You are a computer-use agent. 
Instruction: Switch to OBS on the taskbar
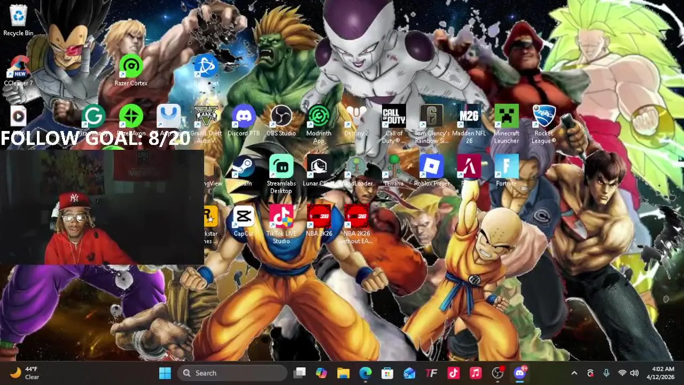(498, 373)
